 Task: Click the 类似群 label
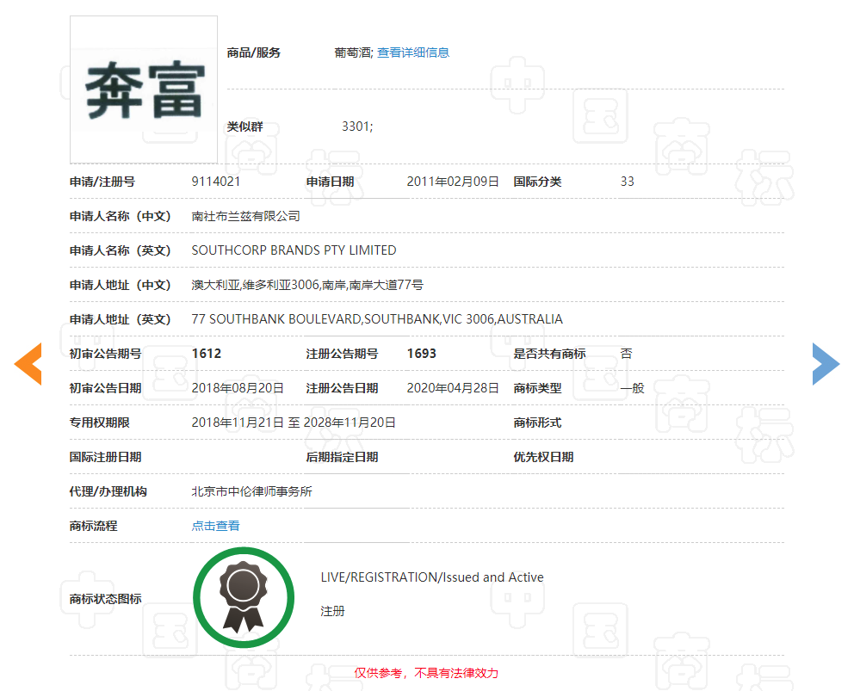click(x=245, y=126)
